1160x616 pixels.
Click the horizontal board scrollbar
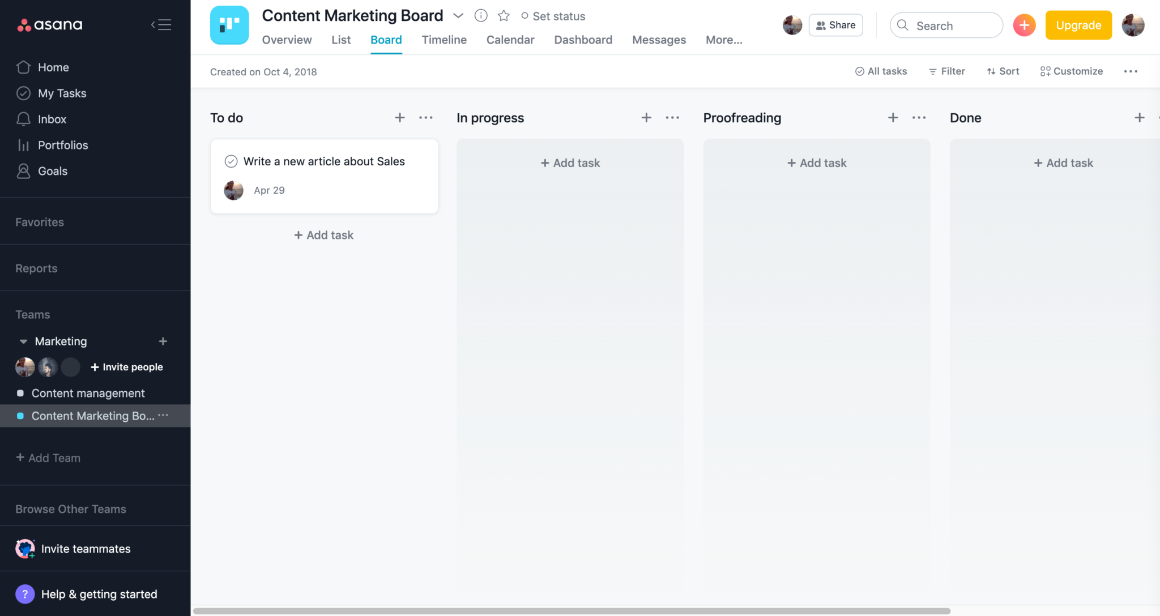click(572, 611)
